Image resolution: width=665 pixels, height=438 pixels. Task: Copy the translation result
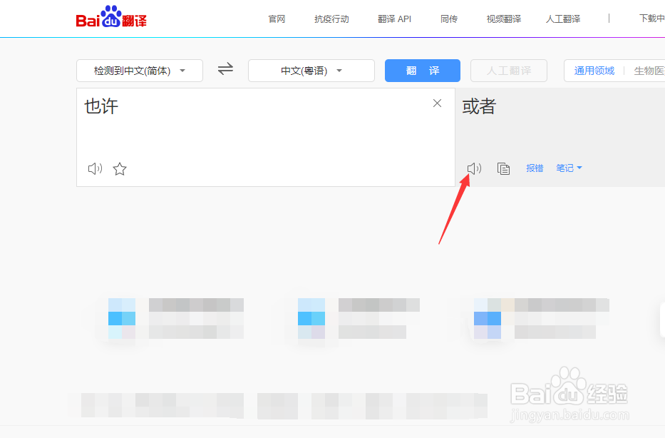click(x=504, y=168)
